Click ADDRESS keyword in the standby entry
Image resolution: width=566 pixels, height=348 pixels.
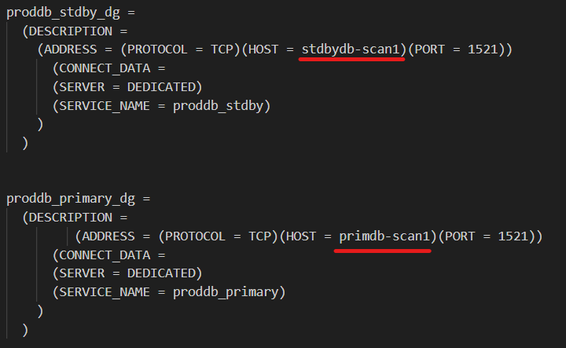pos(72,49)
